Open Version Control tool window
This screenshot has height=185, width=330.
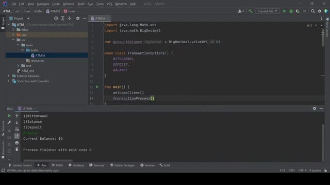tap(20, 165)
